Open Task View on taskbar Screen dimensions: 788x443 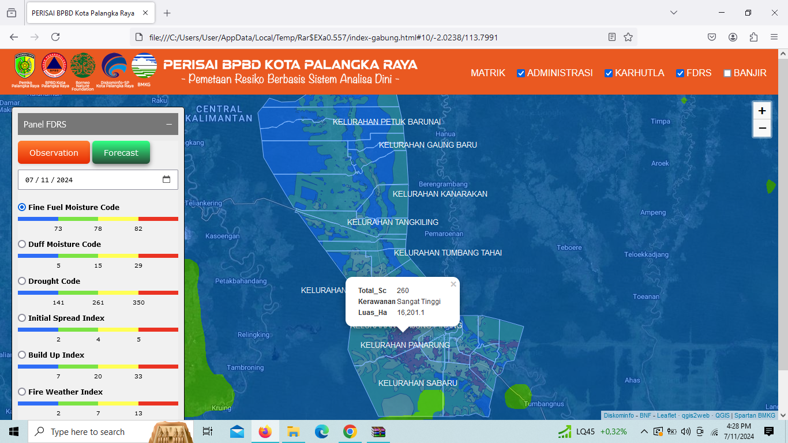click(208, 431)
